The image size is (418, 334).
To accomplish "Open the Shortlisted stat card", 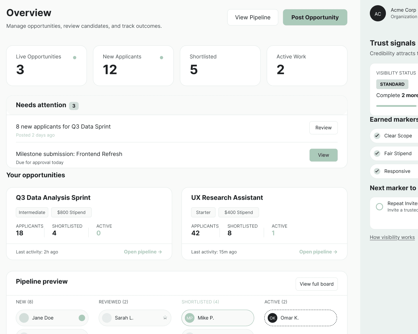I will coord(220,66).
